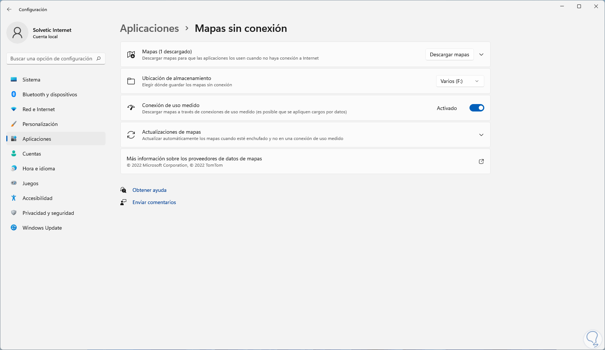Click the Juegos gamepad icon
Viewport: 605px width, 350px height.
(14, 183)
